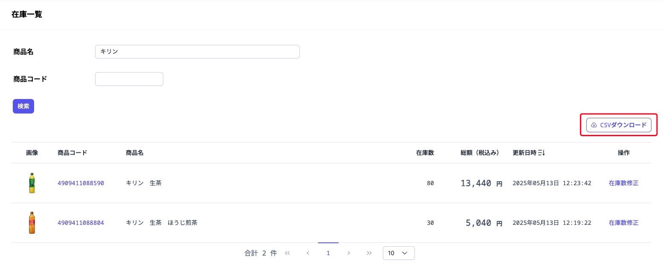Focus the empty 商品コード input field
Screen dimensions: 663x265
129,79
